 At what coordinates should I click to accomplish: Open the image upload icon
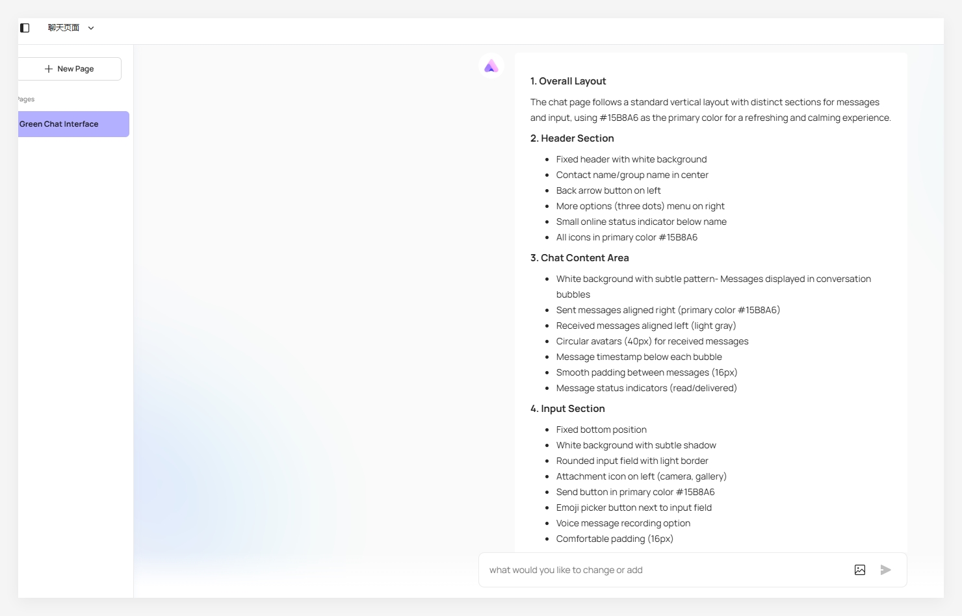tap(860, 570)
